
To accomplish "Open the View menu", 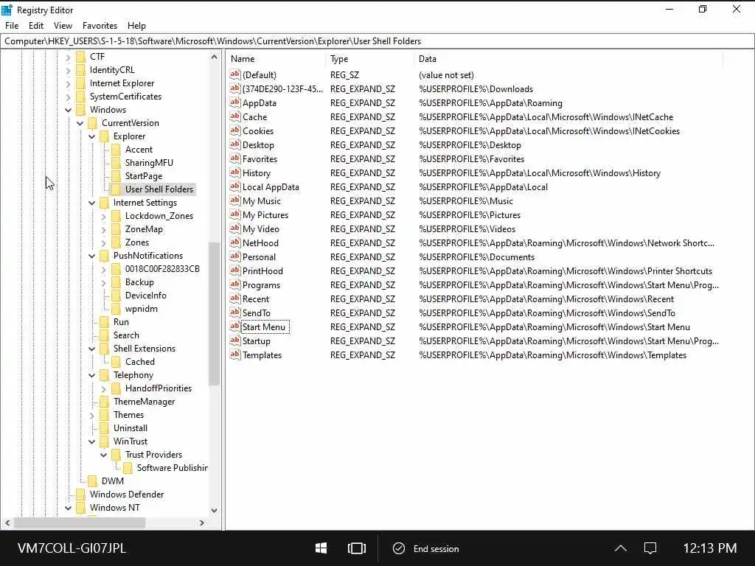I will coord(63,26).
